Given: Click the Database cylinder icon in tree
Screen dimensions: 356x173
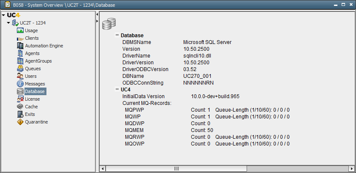Looking at the screenshot, I should coord(20,91).
